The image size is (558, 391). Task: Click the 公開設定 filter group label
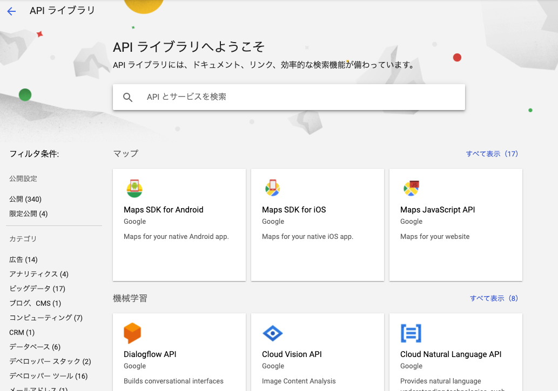[x=23, y=179]
